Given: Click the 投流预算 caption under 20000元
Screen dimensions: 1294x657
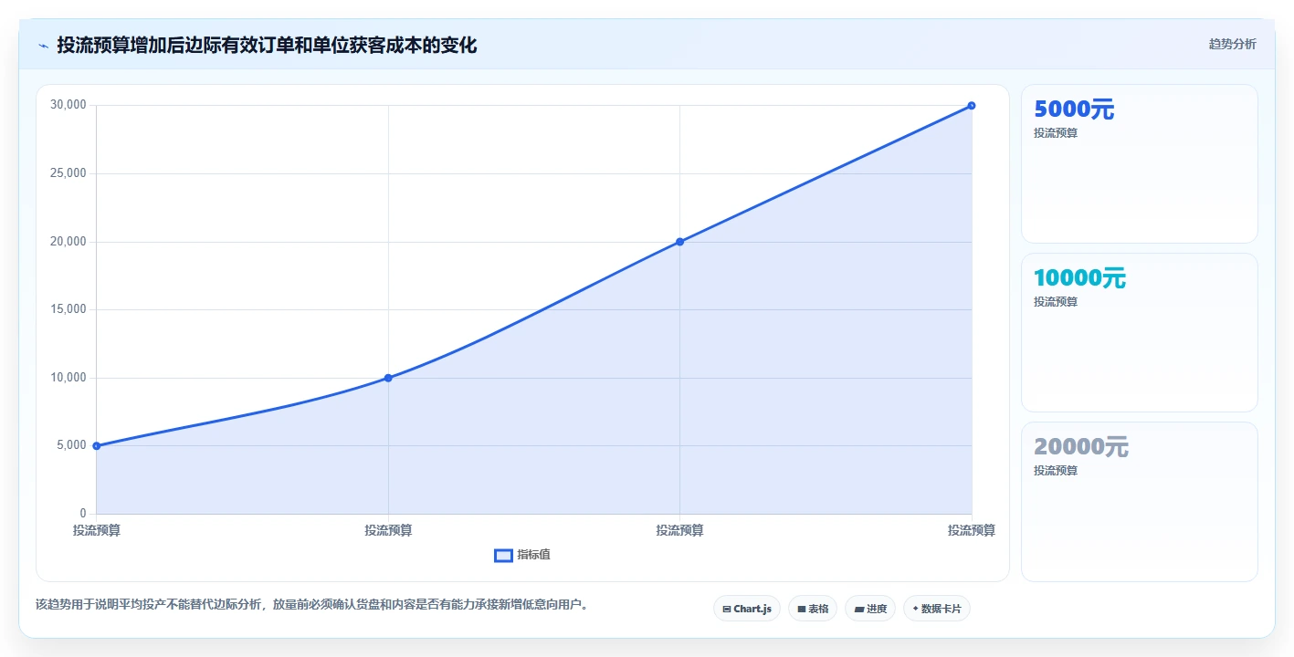Looking at the screenshot, I should pos(1056,471).
